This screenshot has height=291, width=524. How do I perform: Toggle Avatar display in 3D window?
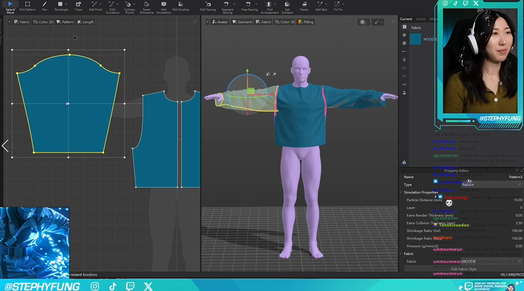[220, 22]
